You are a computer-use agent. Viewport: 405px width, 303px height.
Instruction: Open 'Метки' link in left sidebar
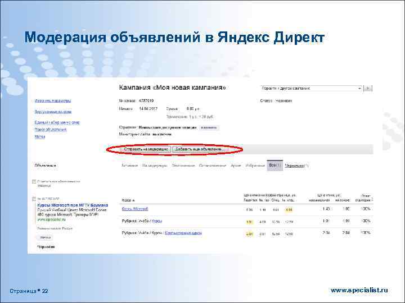coord(40,137)
